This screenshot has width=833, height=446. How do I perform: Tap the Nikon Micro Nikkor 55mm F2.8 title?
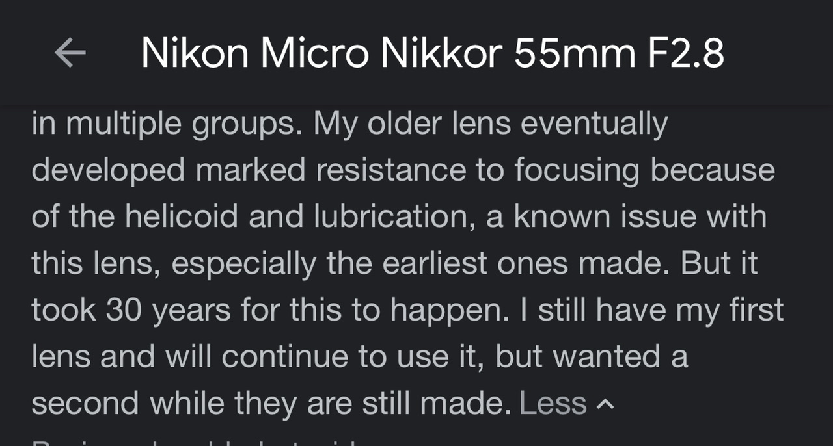433,53
